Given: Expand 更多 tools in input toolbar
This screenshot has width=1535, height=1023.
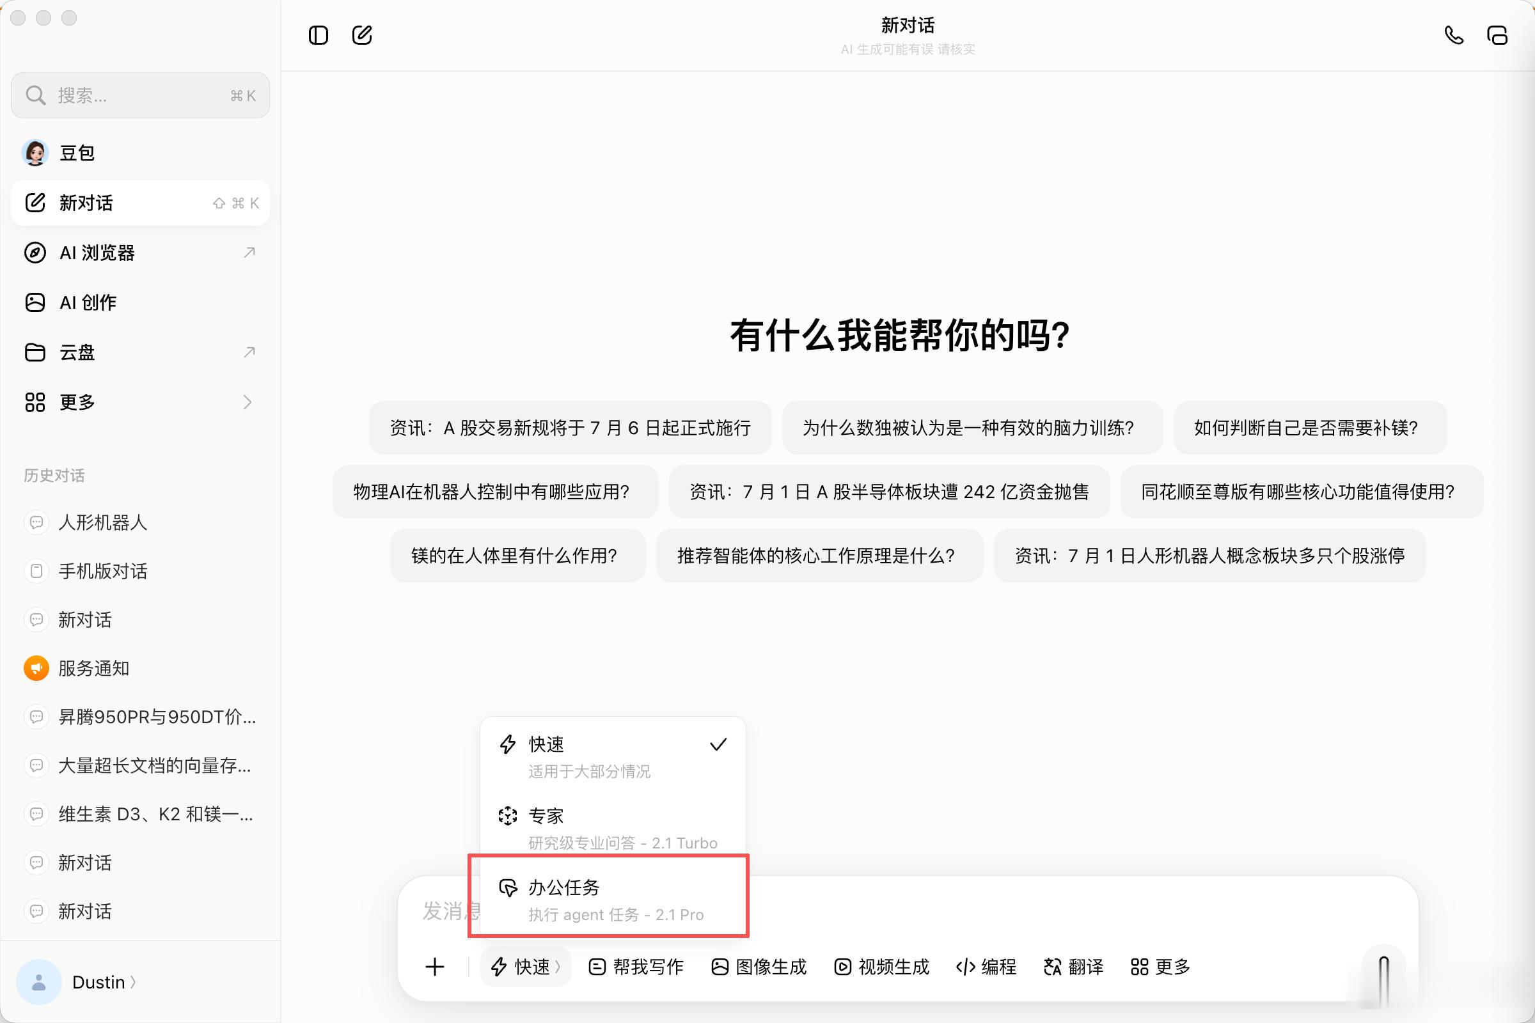Looking at the screenshot, I should point(1160,967).
